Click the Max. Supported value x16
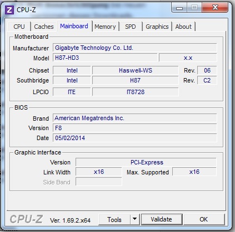 [x=194, y=172]
